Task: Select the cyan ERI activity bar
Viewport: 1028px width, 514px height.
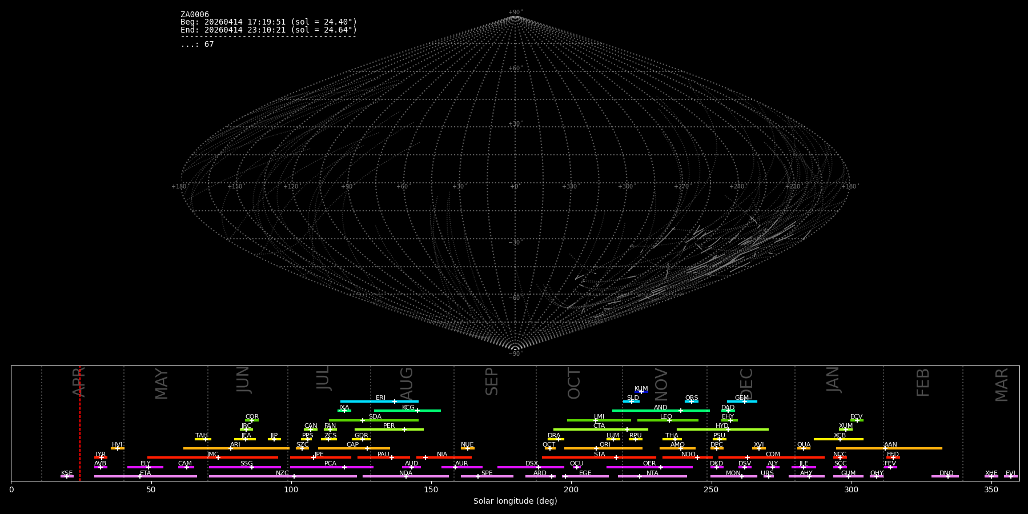Action: pos(379,401)
